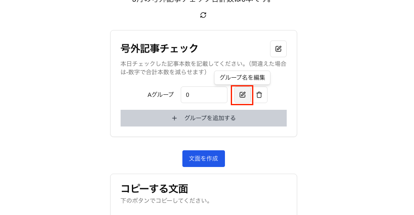
Task: Delete Aグループ with the trash icon
Action: (259, 95)
